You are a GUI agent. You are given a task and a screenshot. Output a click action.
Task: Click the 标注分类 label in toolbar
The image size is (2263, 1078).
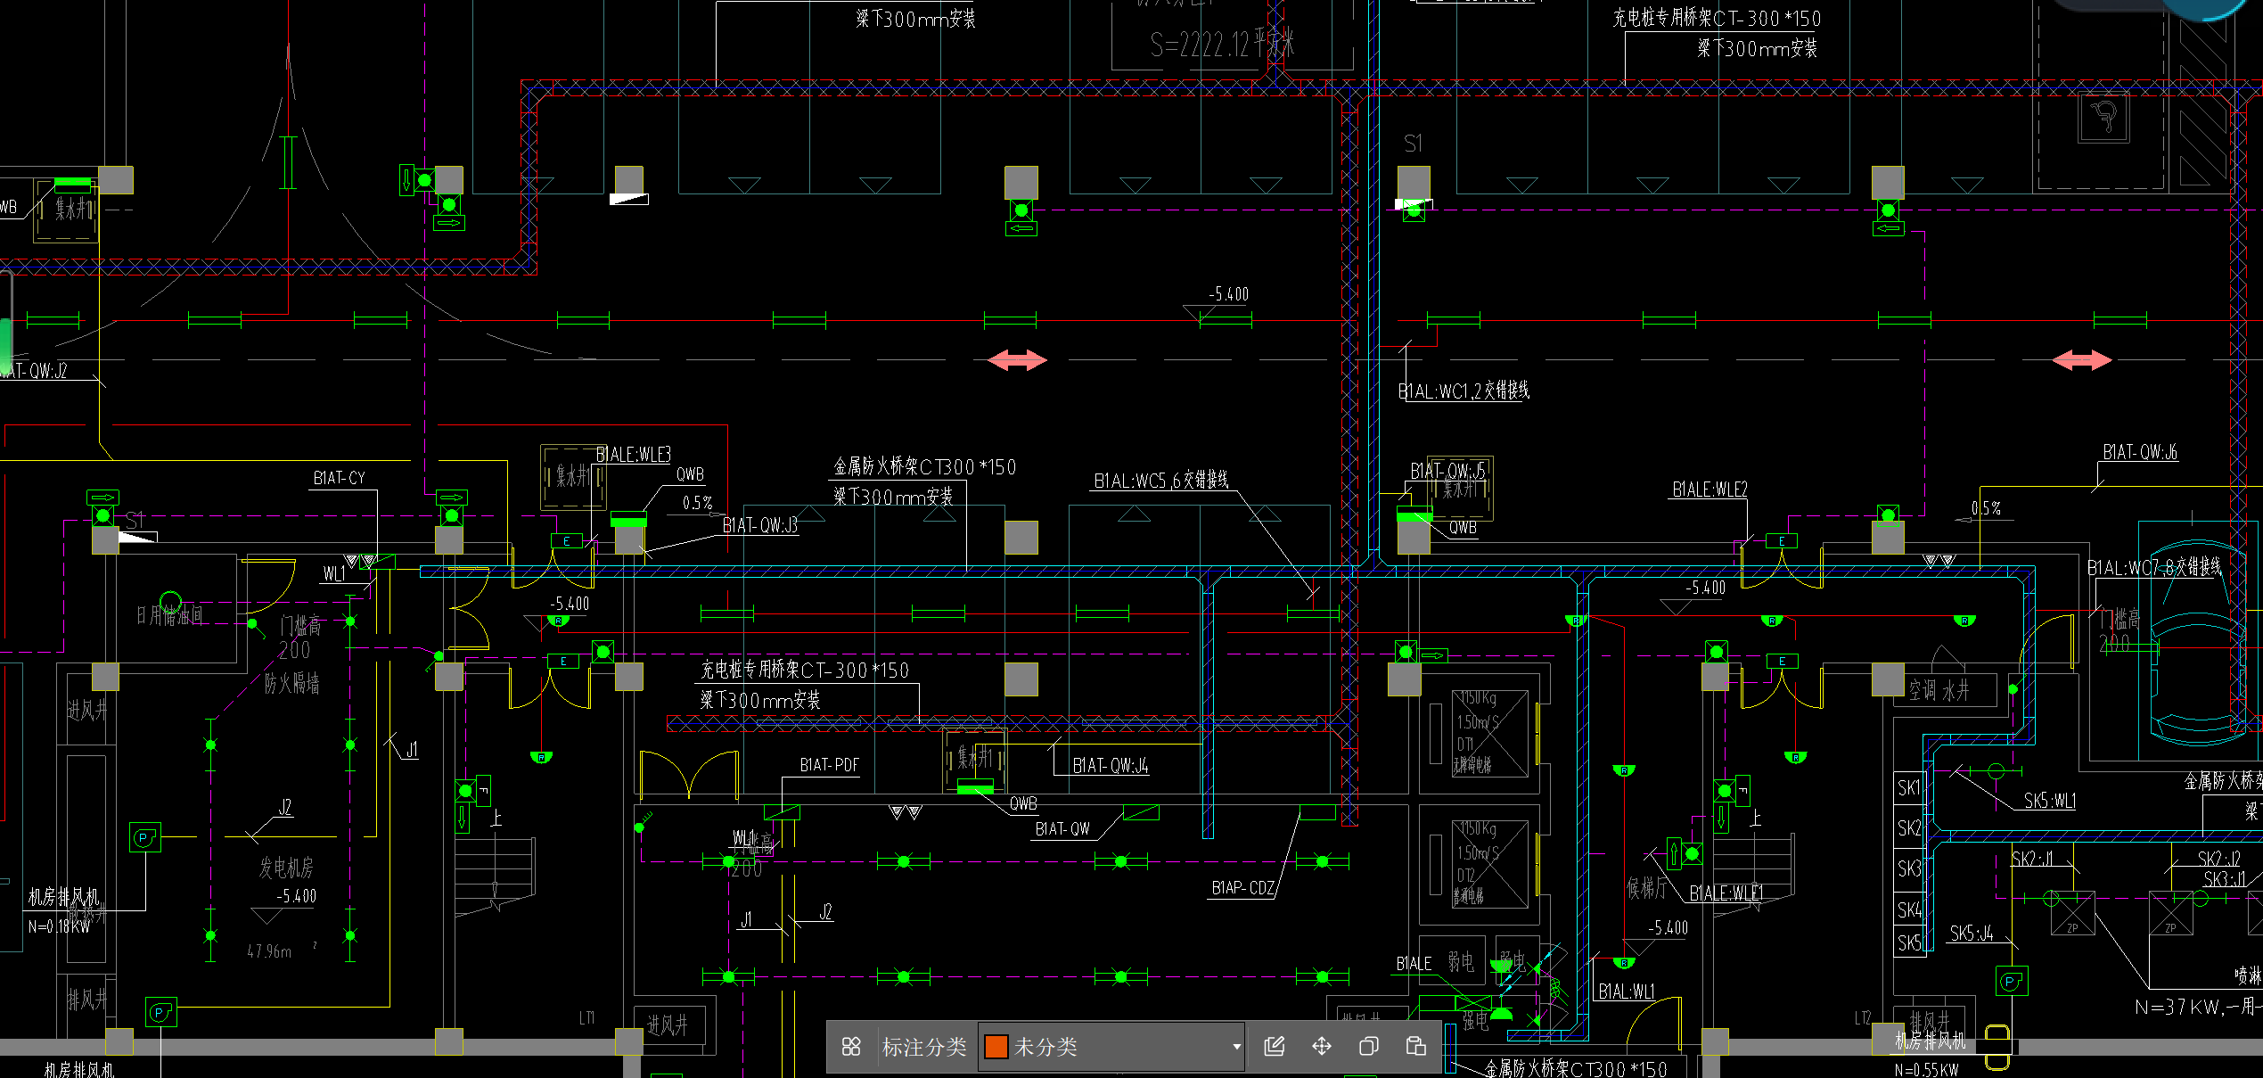pos(924,1047)
